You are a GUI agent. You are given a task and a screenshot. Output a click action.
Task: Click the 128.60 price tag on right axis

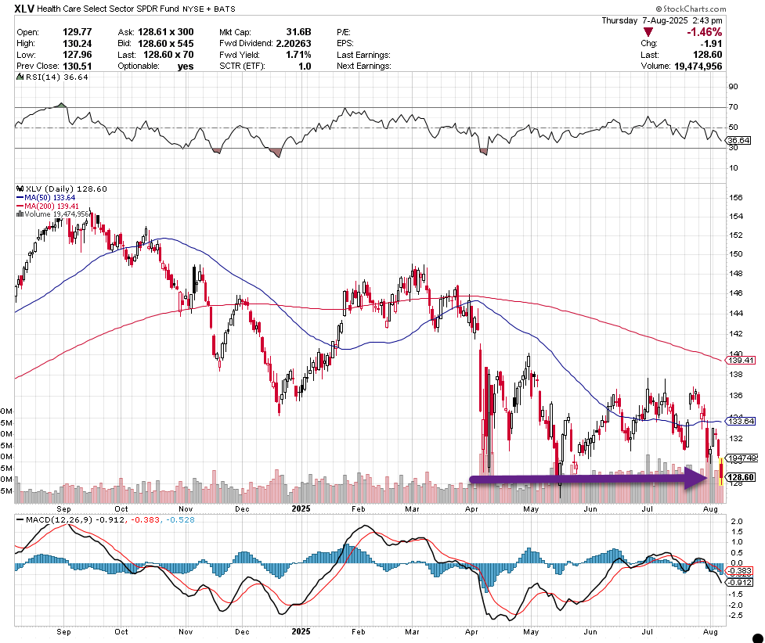coord(741,477)
